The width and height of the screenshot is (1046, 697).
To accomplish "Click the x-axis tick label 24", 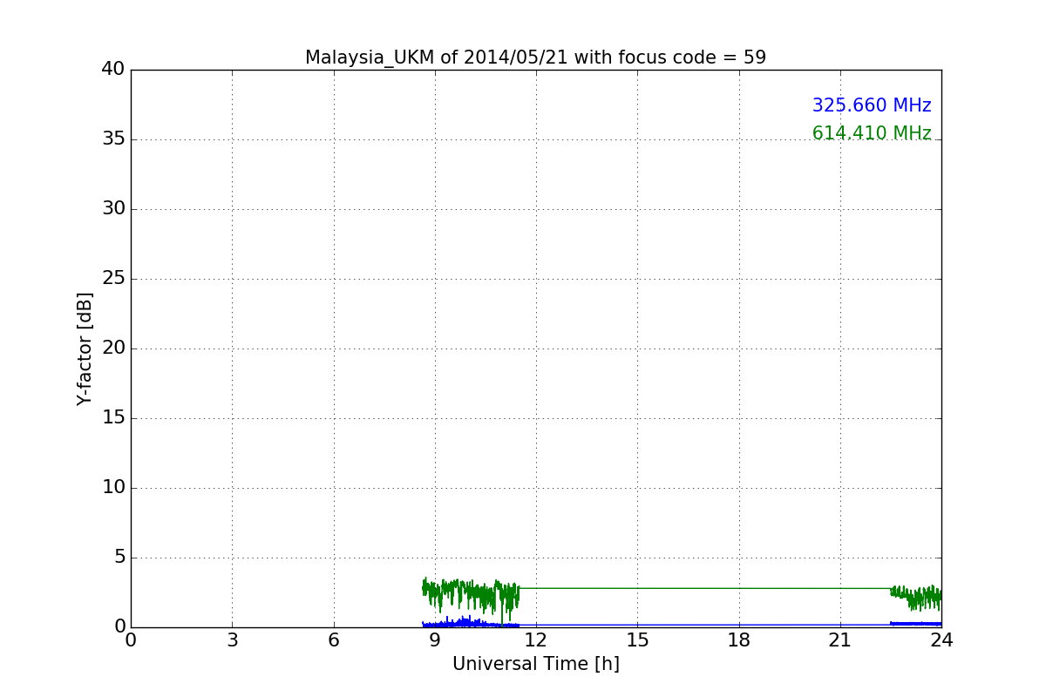I will point(941,640).
